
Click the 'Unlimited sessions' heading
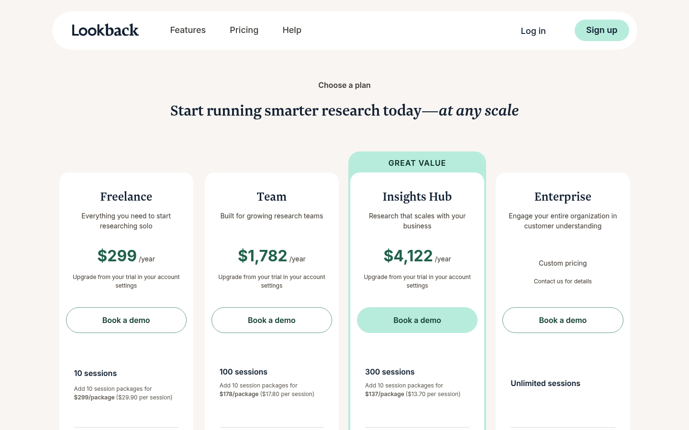[x=545, y=383]
